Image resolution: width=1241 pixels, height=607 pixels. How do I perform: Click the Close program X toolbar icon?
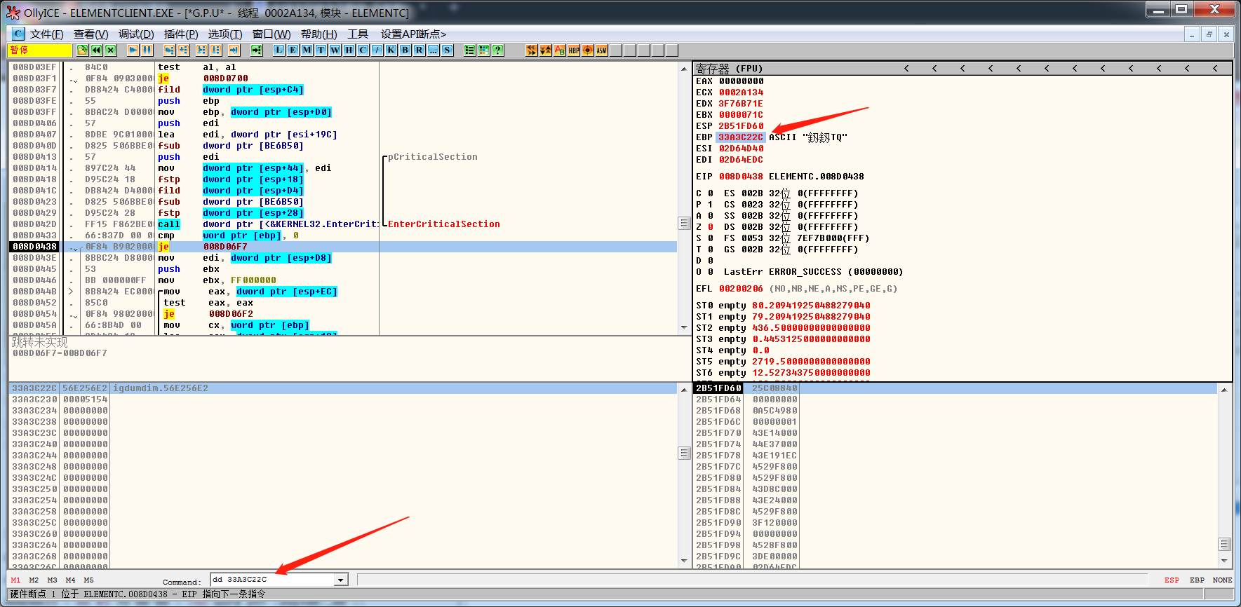click(111, 50)
